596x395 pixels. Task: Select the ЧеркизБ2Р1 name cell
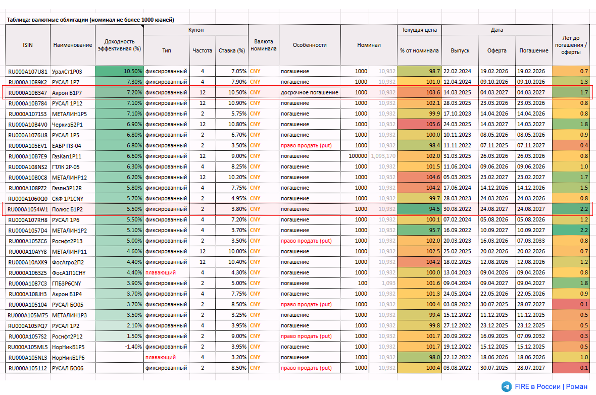click(73, 125)
